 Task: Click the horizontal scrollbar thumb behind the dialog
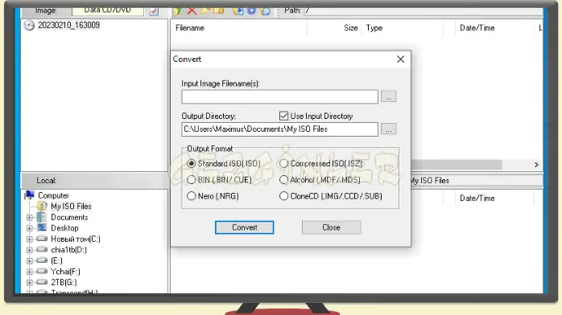click(x=457, y=165)
